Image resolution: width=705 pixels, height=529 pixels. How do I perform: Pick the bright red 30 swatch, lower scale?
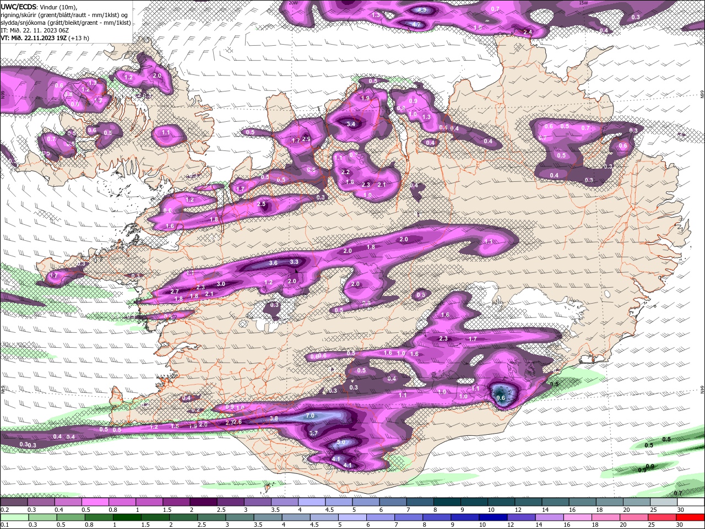691,517
